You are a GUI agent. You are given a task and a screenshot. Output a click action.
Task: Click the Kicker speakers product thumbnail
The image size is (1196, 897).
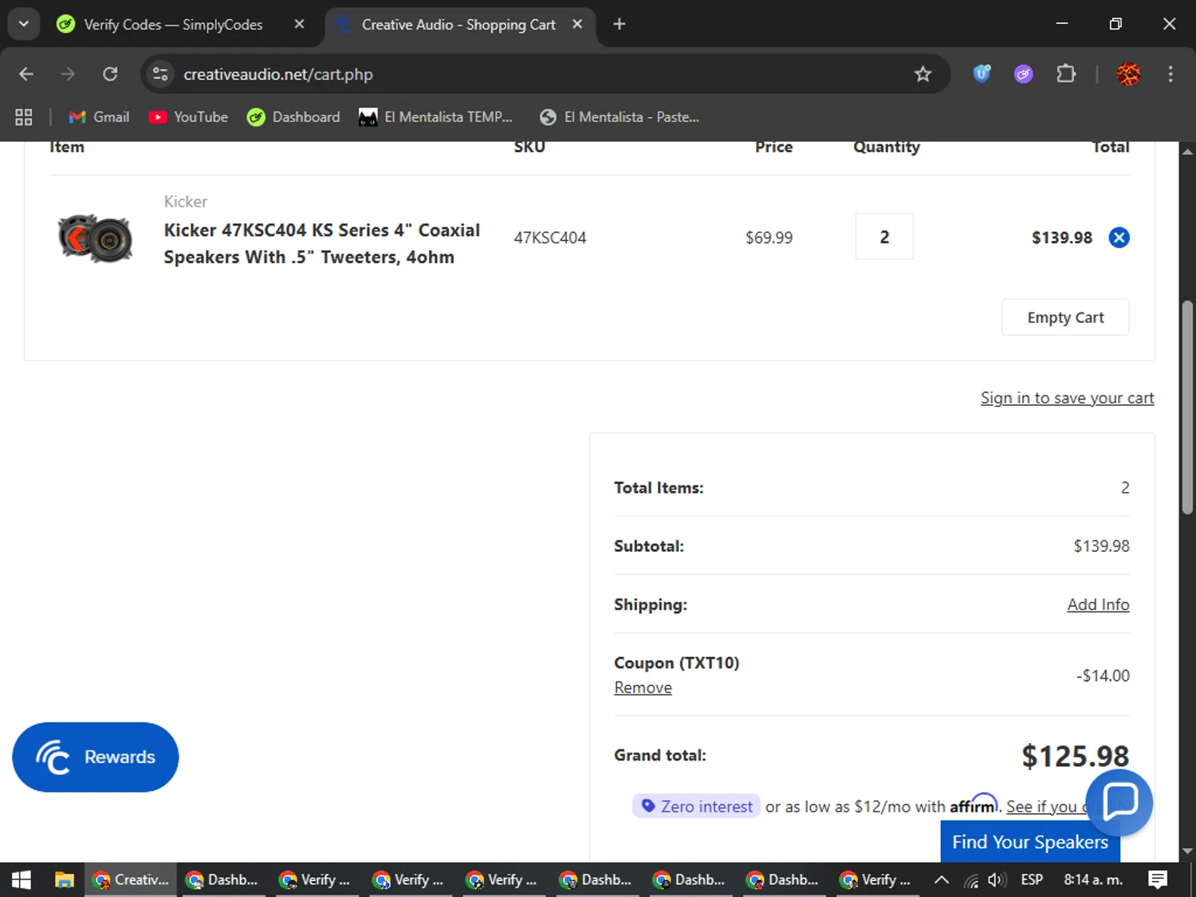pyautogui.click(x=96, y=238)
